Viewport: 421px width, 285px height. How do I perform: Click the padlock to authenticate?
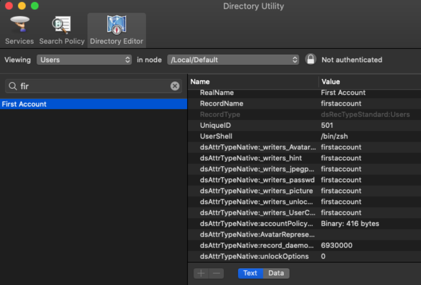coord(310,59)
